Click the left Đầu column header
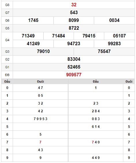The image size is (136, 163). coord(7,81)
